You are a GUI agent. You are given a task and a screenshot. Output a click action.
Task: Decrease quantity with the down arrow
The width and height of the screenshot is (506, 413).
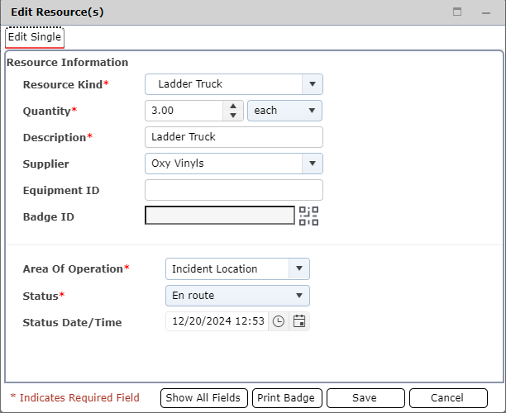(233, 116)
